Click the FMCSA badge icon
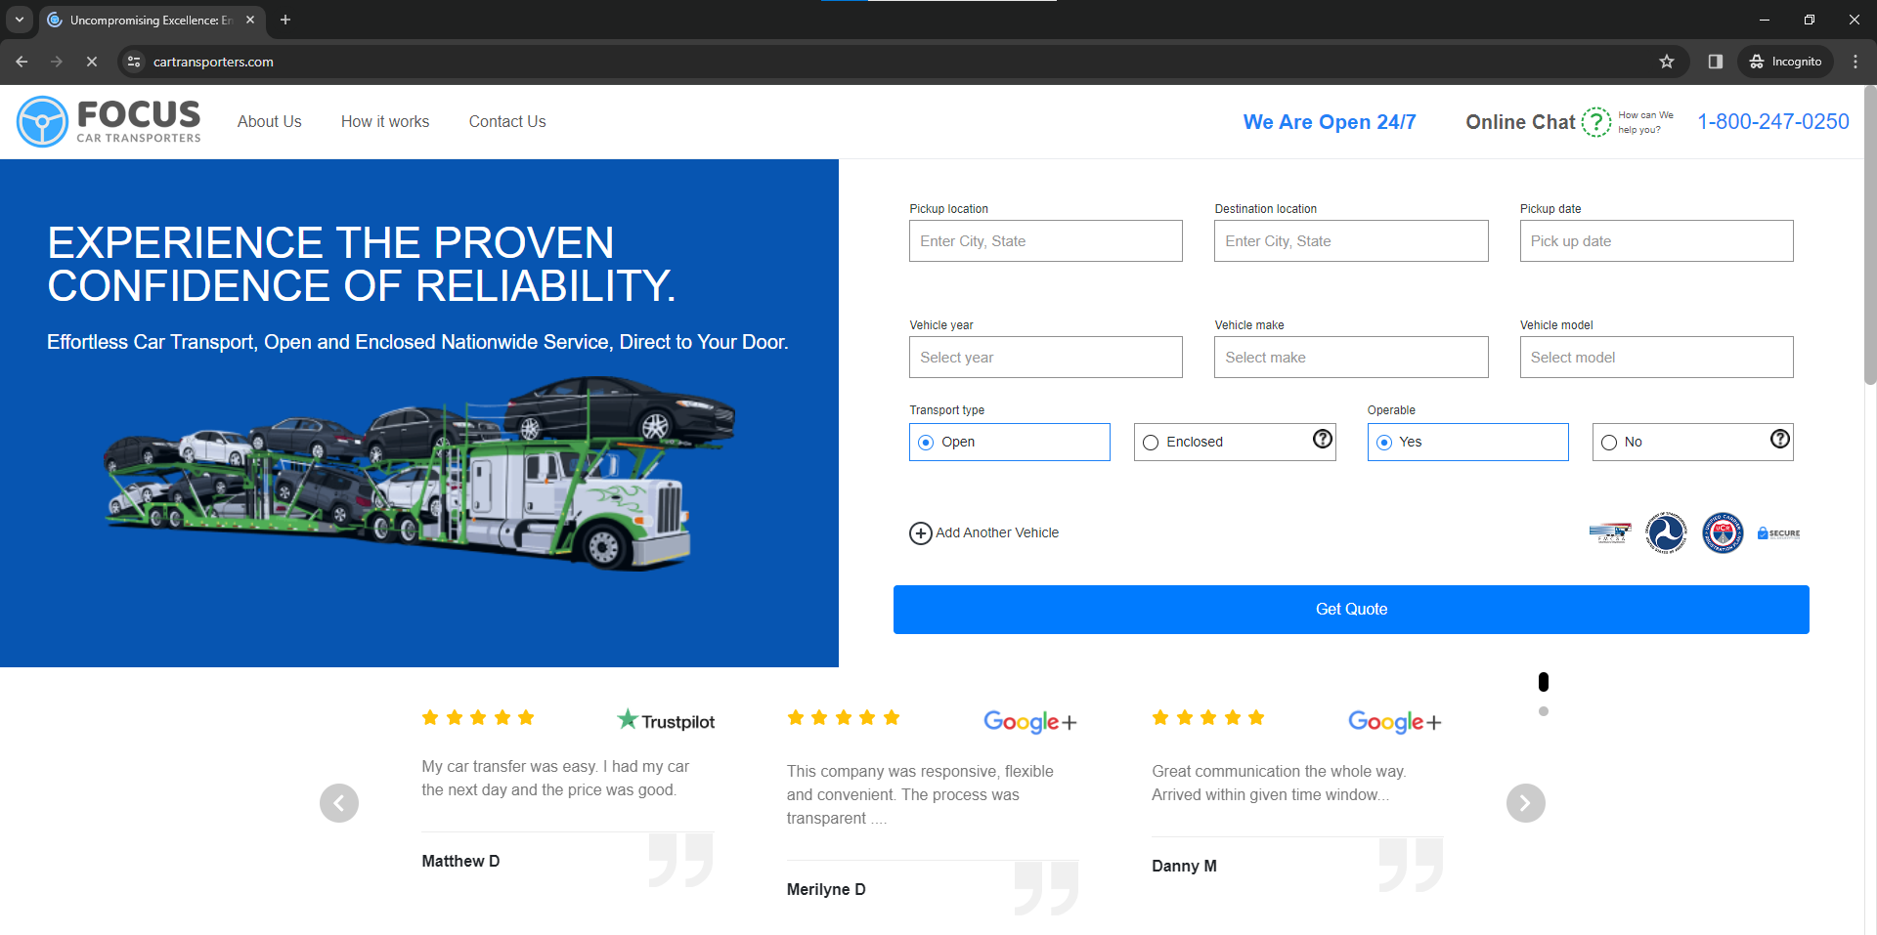Image resolution: width=1877 pixels, height=935 pixels. point(1610,532)
